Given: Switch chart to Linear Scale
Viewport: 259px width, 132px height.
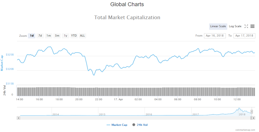Looking at the screenshot, I should (218, 26).
